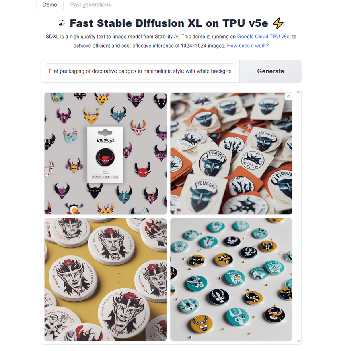Focus the prompt text input field
This screenshot has width=362, height=351.
[140, 71]
